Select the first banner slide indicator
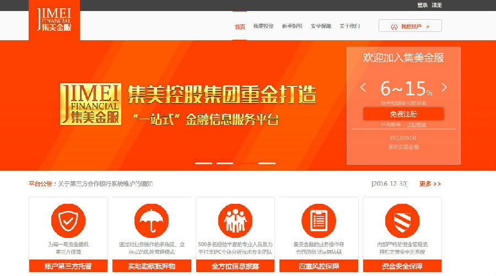 [x=203, y=163]
